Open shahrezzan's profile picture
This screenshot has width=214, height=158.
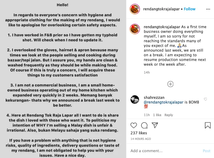[135, 100]
